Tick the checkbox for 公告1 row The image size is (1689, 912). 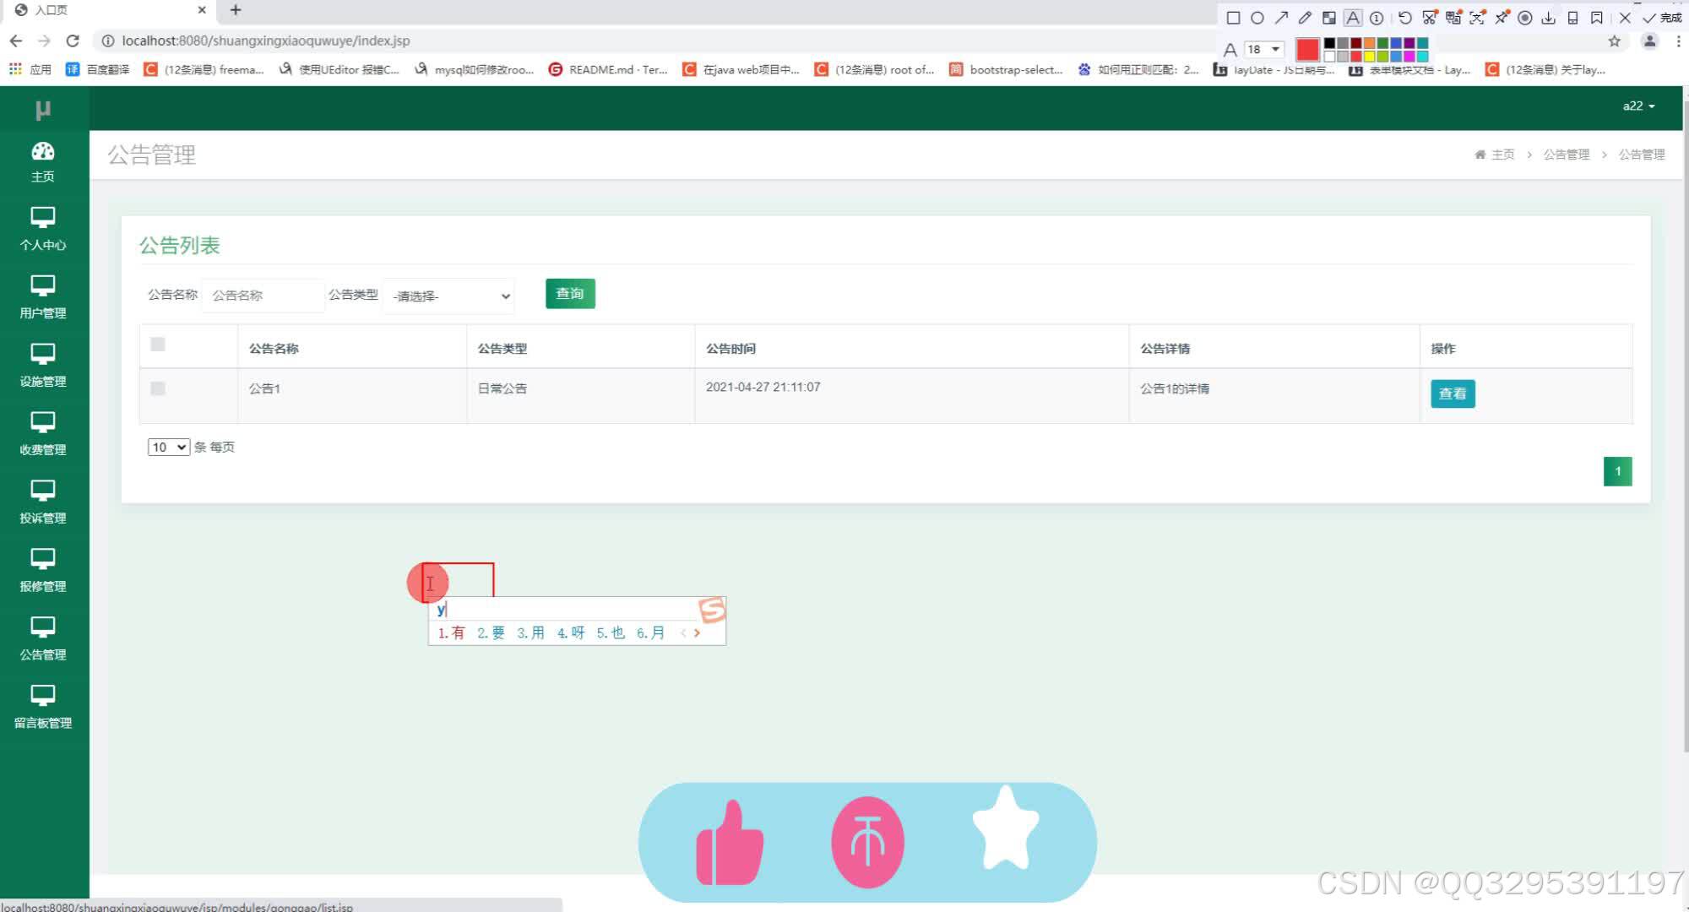157,388
